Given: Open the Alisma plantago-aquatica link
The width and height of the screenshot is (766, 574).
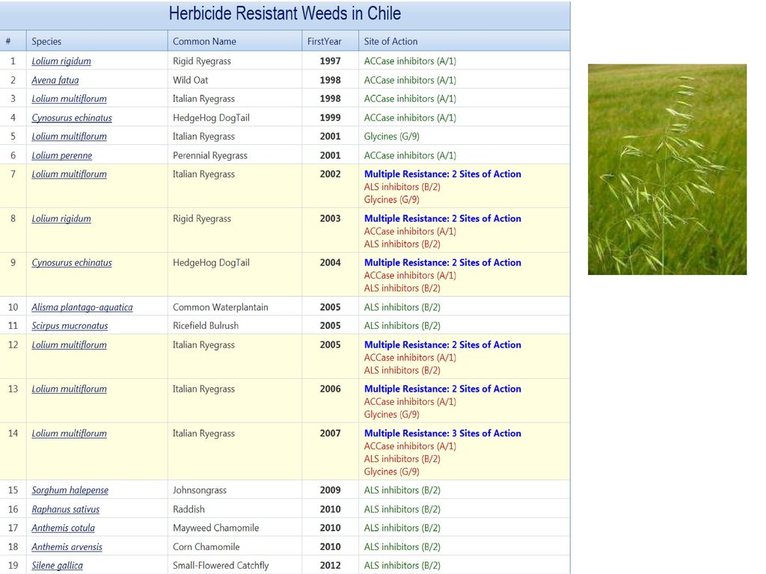Looking at the screenshot, I should pos(82,307).
